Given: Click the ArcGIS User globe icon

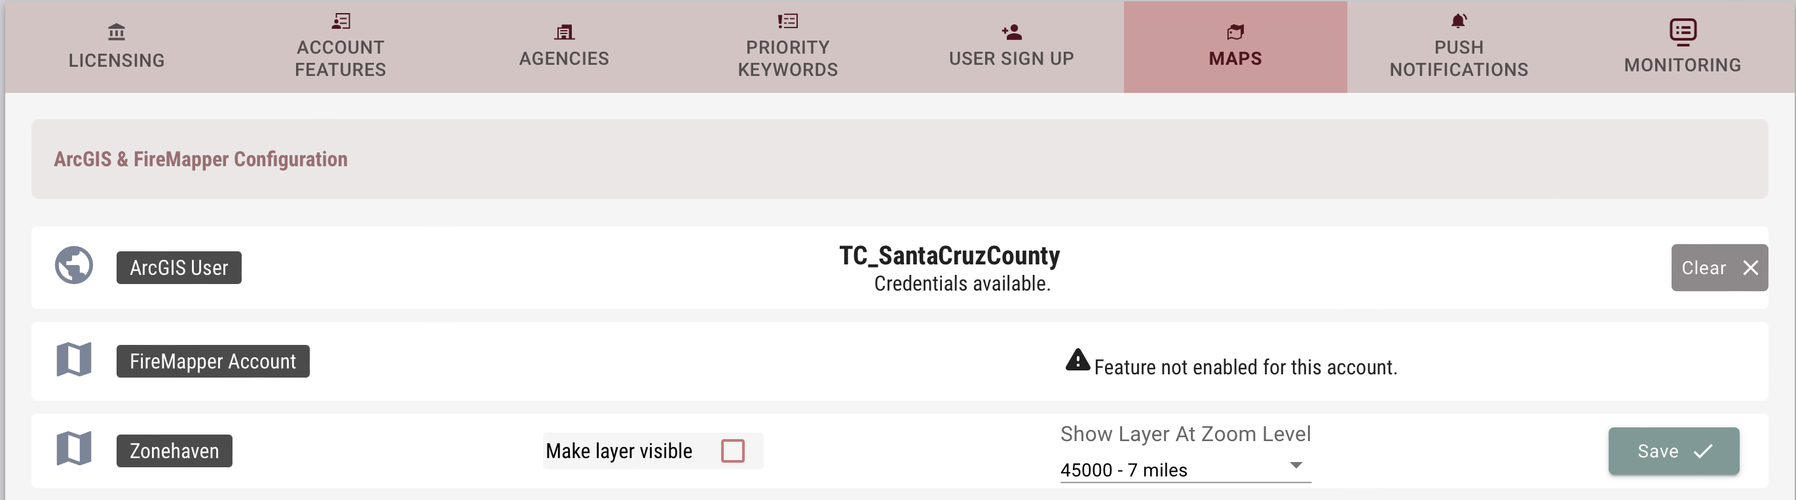Looking at the screenshot, I should click(x=74, y=265).
